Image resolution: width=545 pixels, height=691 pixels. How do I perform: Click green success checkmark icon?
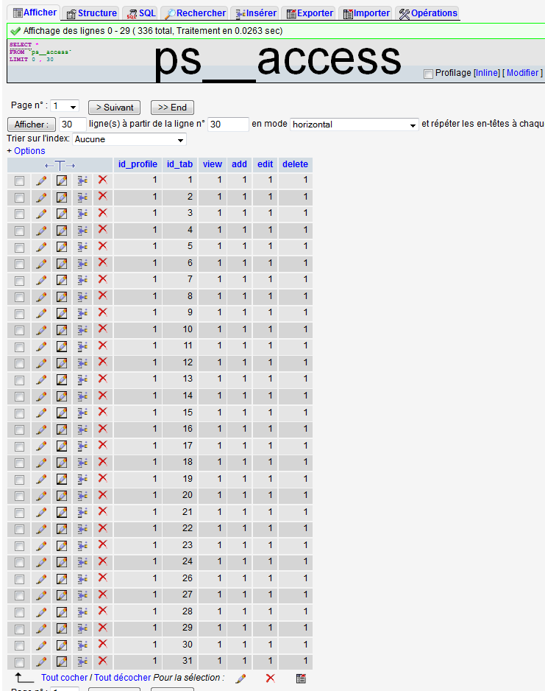[x=15, y=31]
